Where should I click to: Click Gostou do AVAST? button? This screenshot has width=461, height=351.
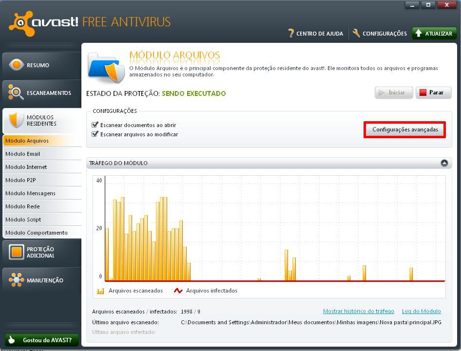pos(42,340)
